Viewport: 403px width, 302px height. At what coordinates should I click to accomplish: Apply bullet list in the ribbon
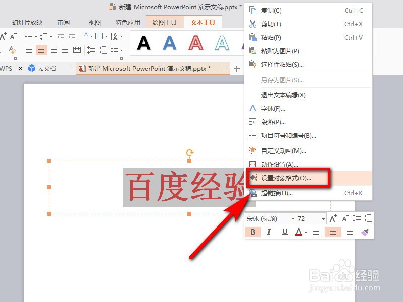coord(29,36)
